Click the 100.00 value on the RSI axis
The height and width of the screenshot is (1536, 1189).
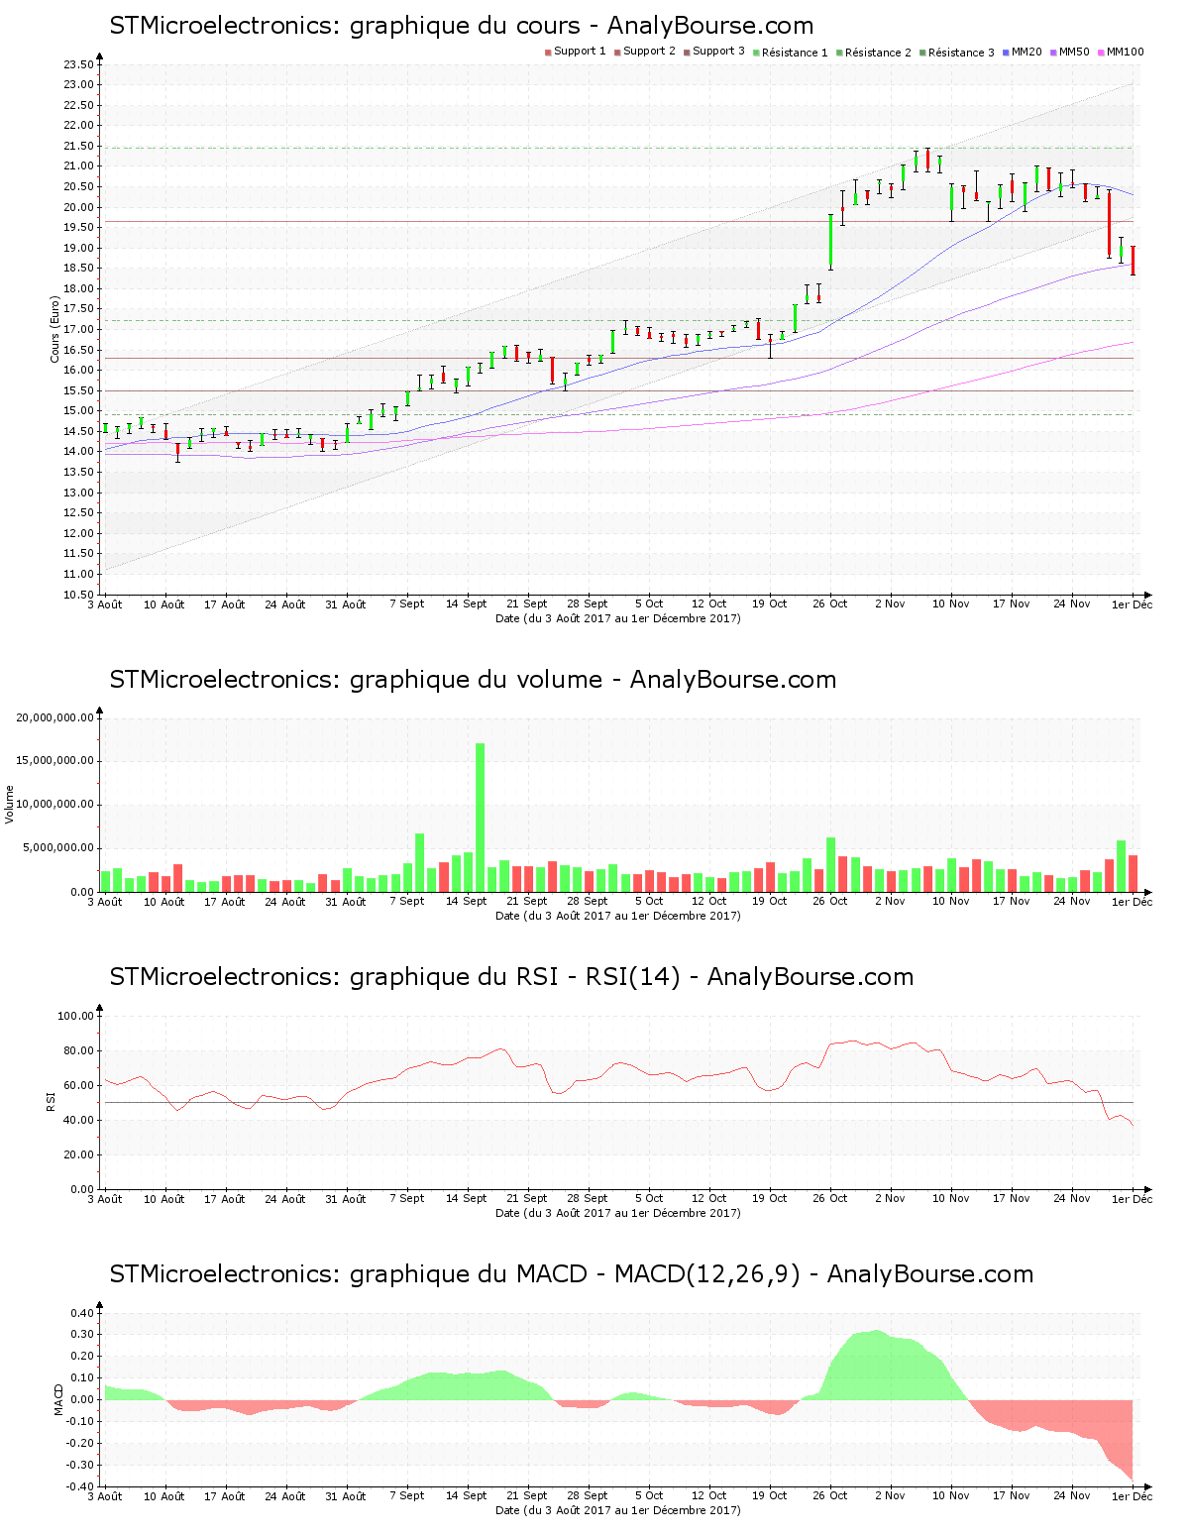76,1016
